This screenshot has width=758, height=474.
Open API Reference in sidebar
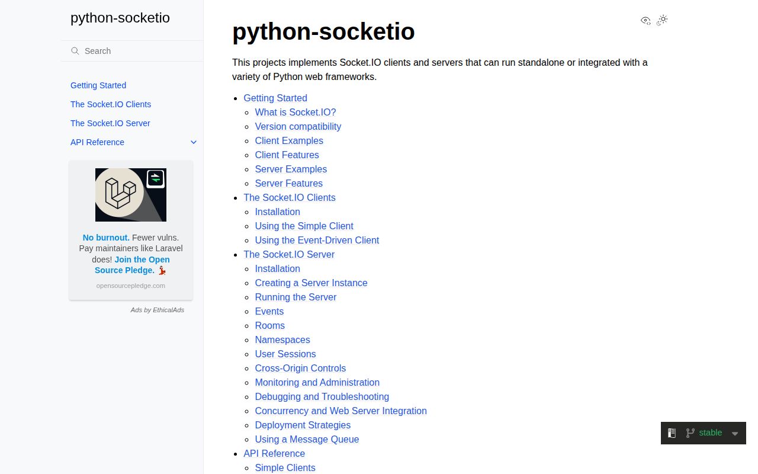(97, 142)
